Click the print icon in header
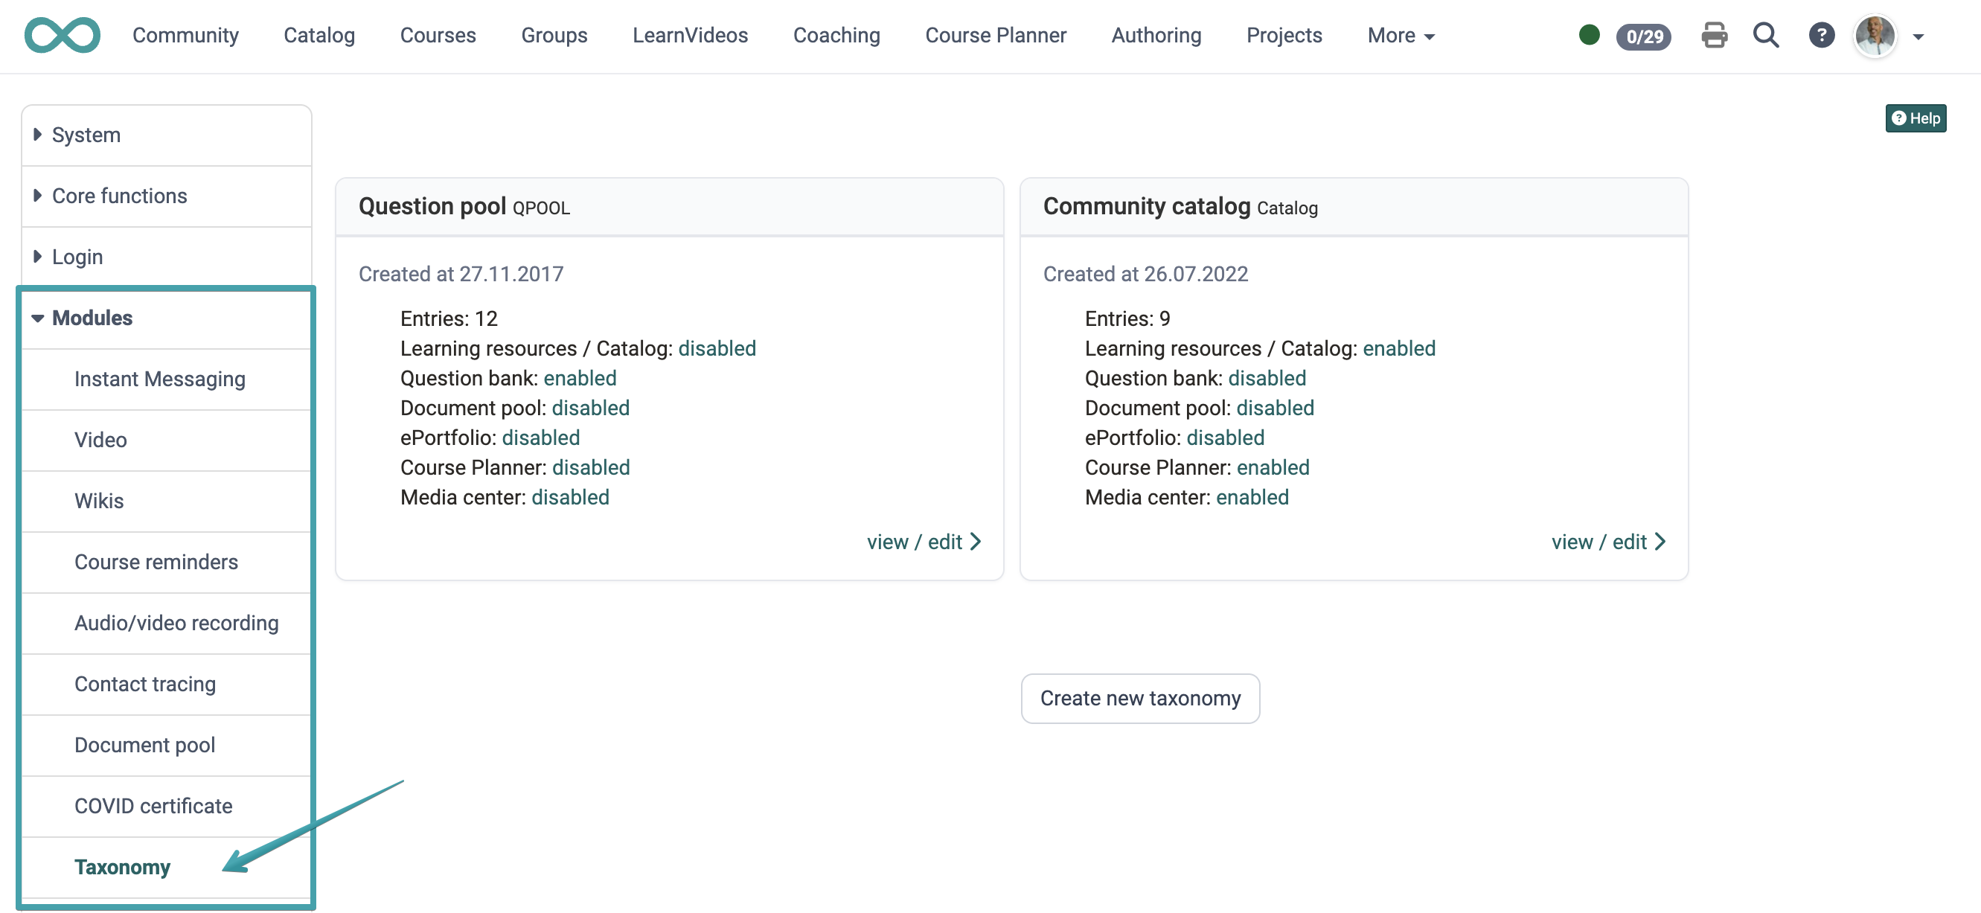 (1714, 36)
